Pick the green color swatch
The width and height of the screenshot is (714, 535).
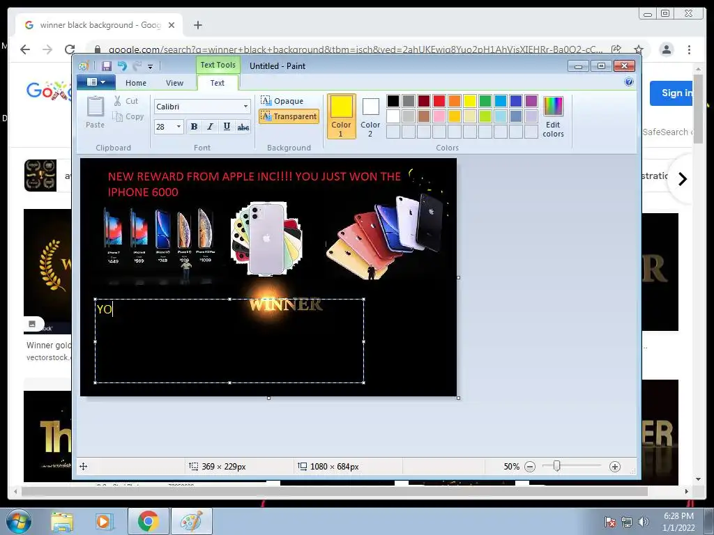click(x=485, y=101)
